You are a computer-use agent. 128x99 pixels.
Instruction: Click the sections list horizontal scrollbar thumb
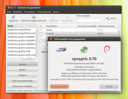[15, 60]
